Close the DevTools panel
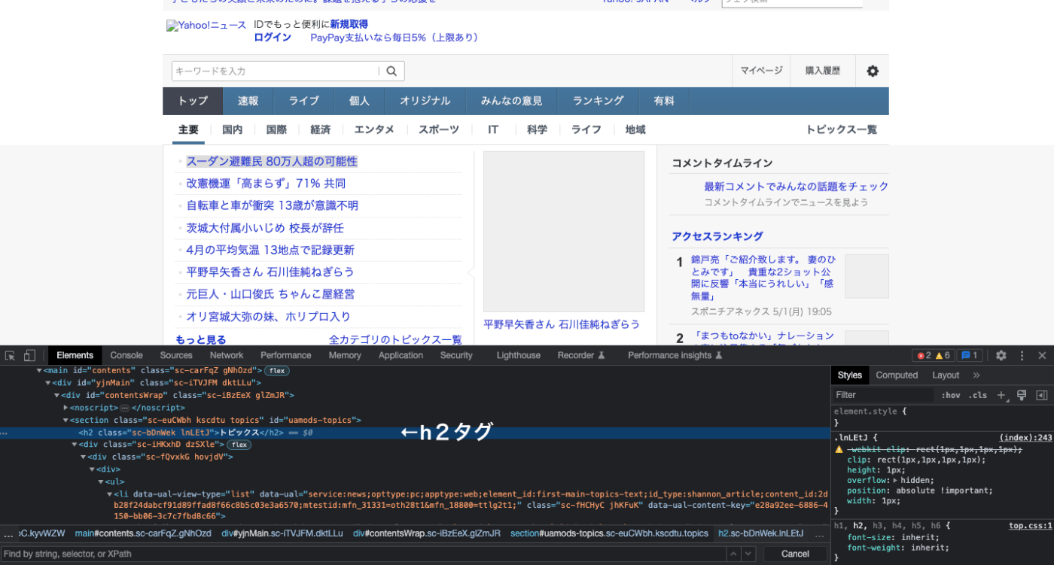Image resolution: width=1054 pixels, height=565 pixels. pos(1042,355)
